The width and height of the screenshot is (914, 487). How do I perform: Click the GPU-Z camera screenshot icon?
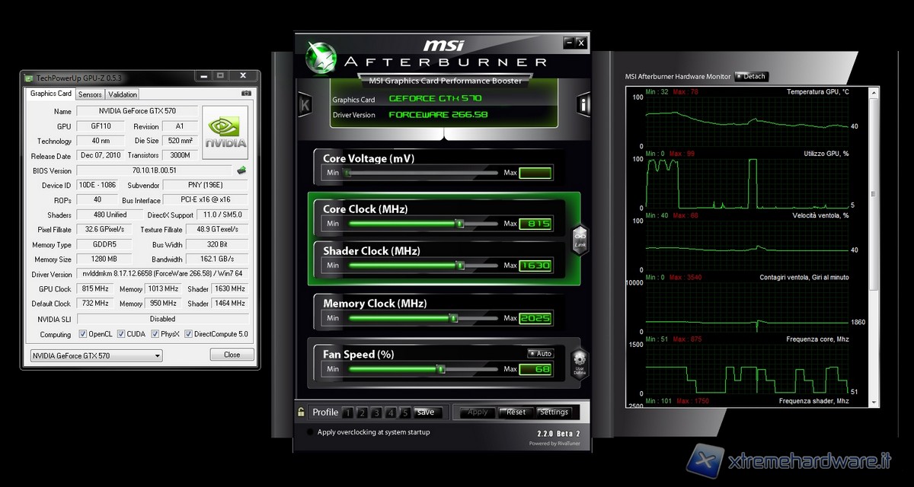coord(245,94)
